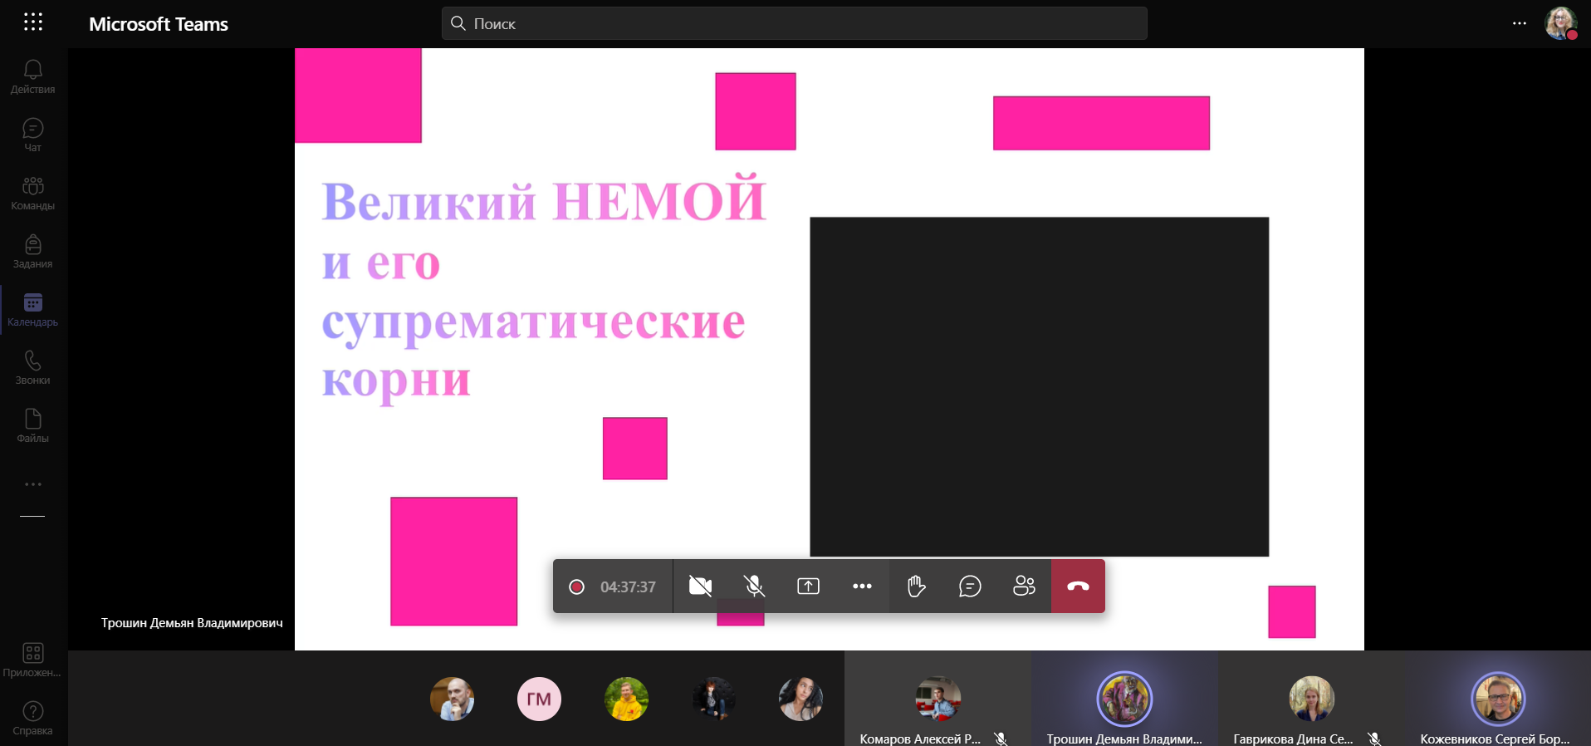Open Задания assignments in sidebar
This screenshot has width=1591, height=746.
click(x=33, y=251)
